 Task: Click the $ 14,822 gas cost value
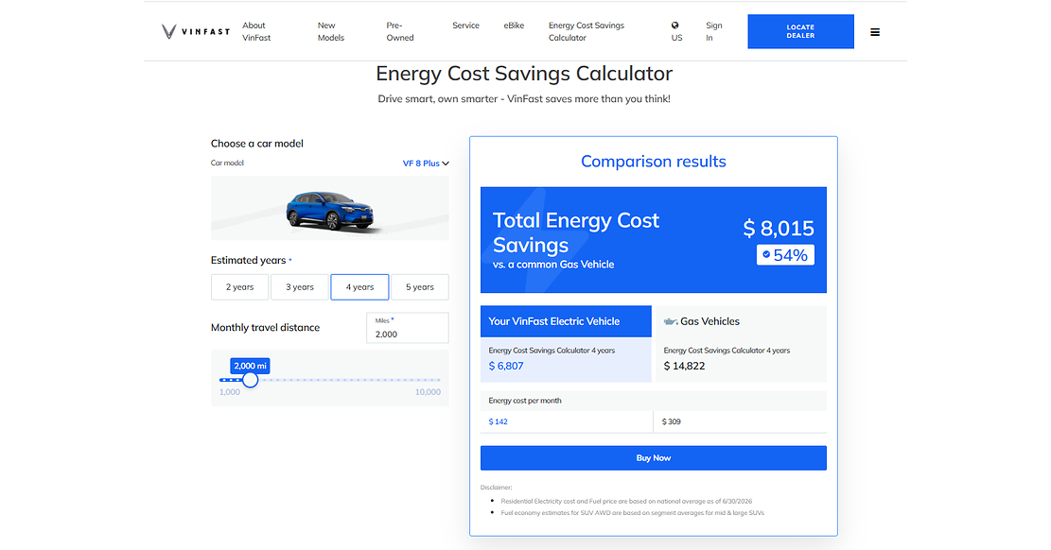click(x=684, y=366)
